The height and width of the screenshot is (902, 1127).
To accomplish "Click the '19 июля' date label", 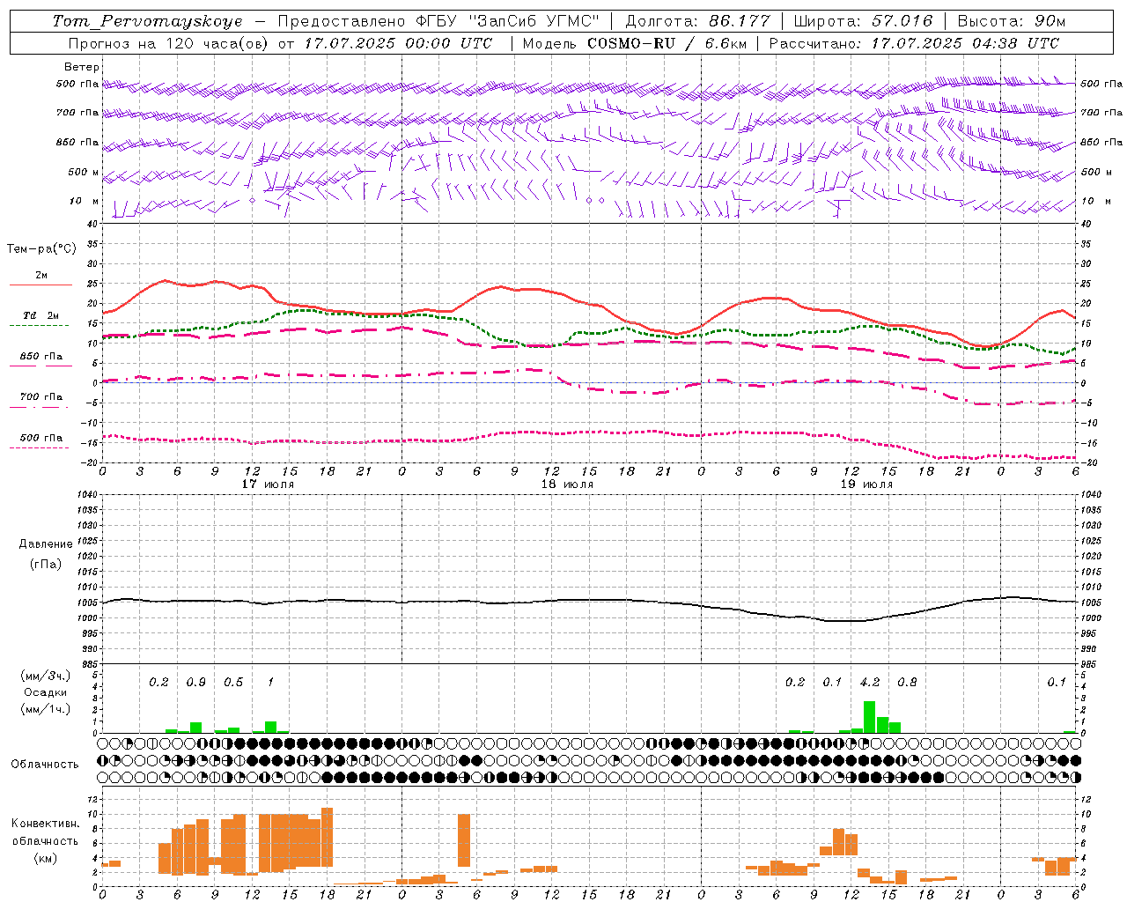I will pyautogui.click(x=866, y=484).
